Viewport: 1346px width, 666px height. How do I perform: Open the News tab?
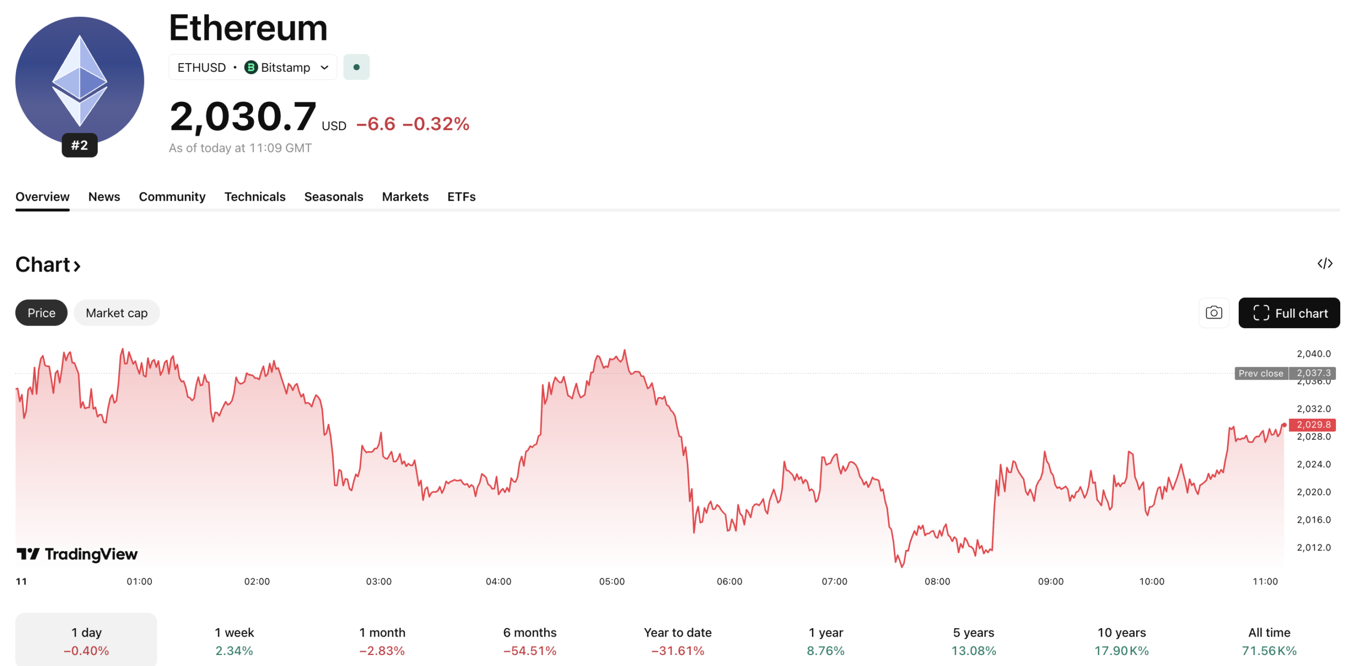coord(104,197)
